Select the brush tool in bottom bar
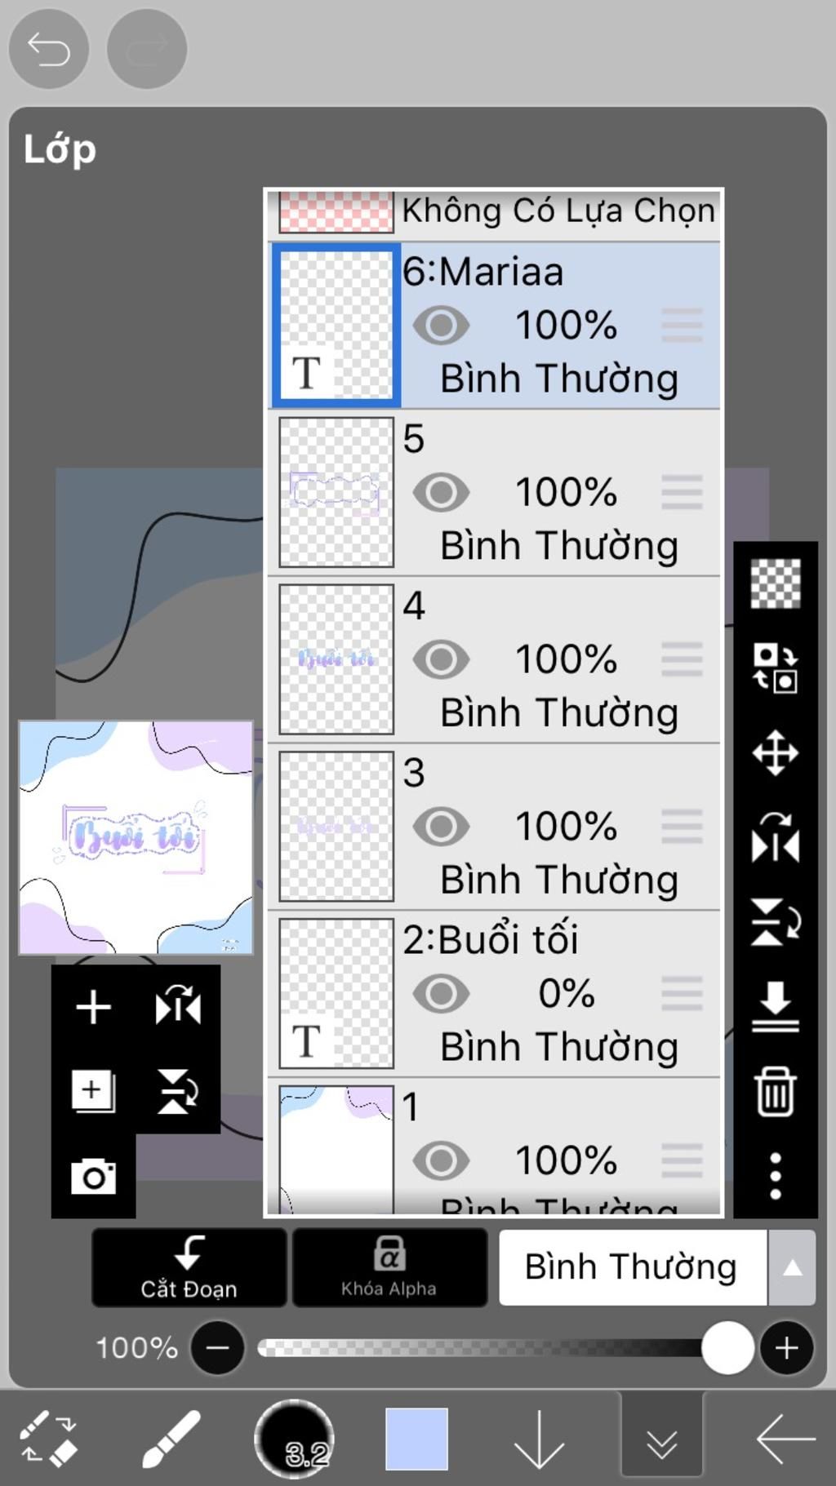The width and height of the screenshot is (836, 1486). pyautogui.click(x=171, y=1439)
